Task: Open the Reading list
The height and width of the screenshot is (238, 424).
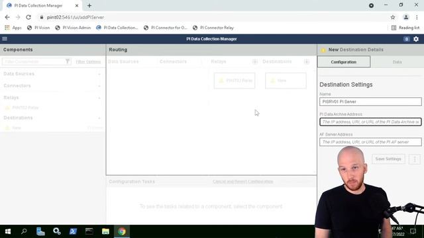Action: pyautogui.click(x=405, y=28)
